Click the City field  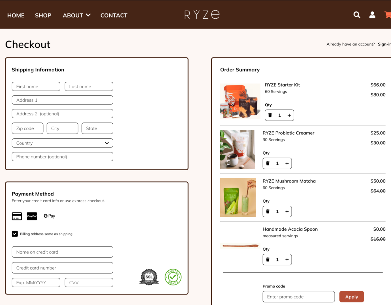pos(63,128)
